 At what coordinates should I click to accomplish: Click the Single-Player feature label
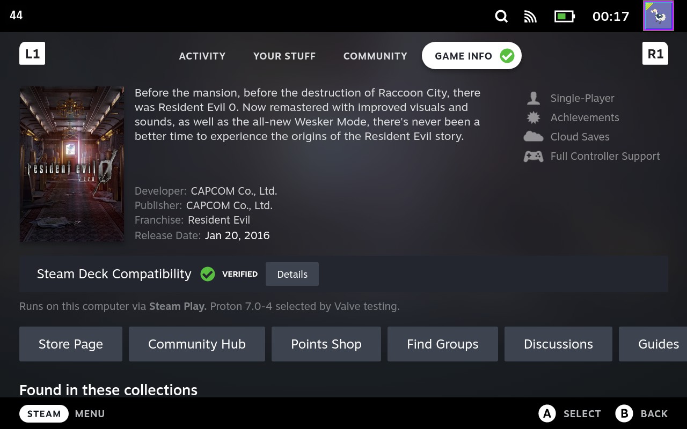(582, 98)
